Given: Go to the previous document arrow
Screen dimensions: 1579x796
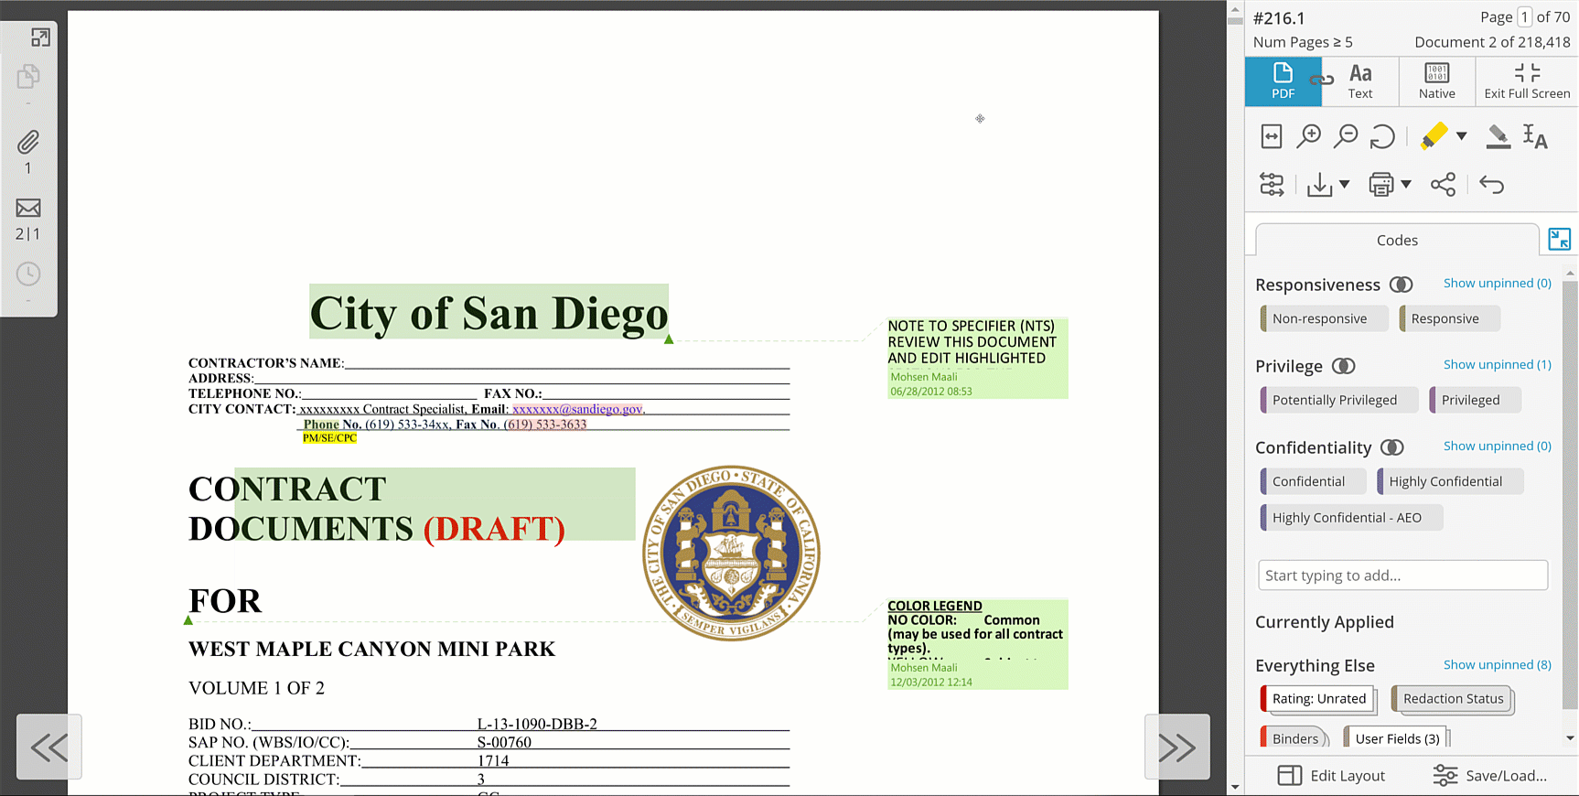Looking at the screenshot, I should point(49,748).
